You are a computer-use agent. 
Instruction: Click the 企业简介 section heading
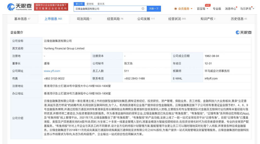(17, 32)
